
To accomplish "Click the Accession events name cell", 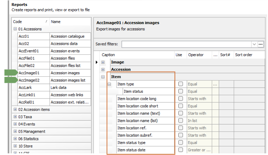I will tap(70, 51).
